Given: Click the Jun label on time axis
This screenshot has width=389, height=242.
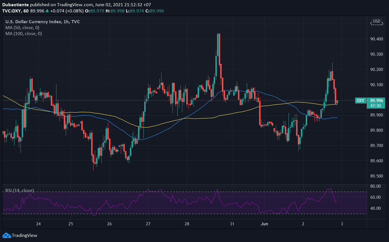Looking at the screenshot, I should 265,224.
